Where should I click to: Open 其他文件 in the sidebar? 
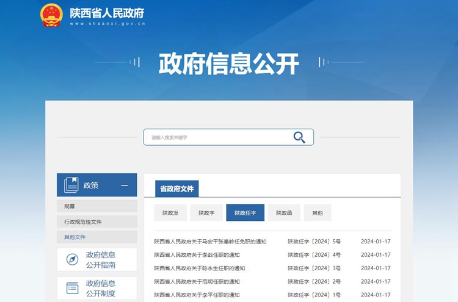(97, 237)
